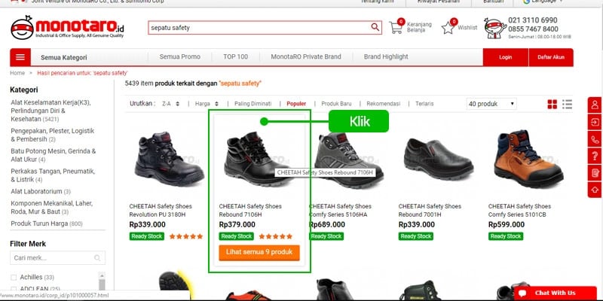Click the Daftar Akun button
The image size is (603, 301).
point(550,57)
